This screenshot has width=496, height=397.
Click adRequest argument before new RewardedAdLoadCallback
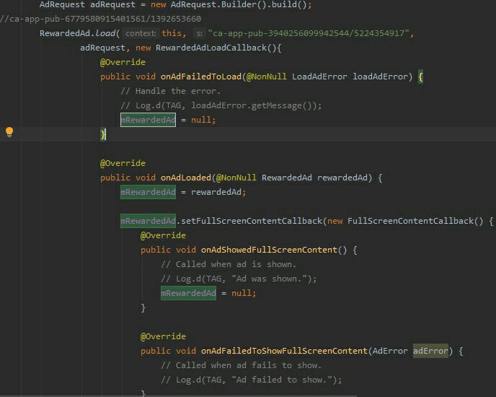[102, 48]
